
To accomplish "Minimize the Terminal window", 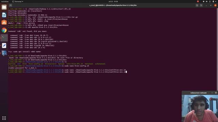I will [x=206, y=5].
